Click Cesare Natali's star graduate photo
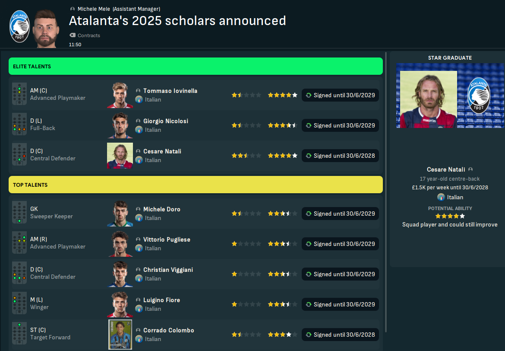Image resolution: width=505 pixels, height=351 pixels. click(428, 99)
